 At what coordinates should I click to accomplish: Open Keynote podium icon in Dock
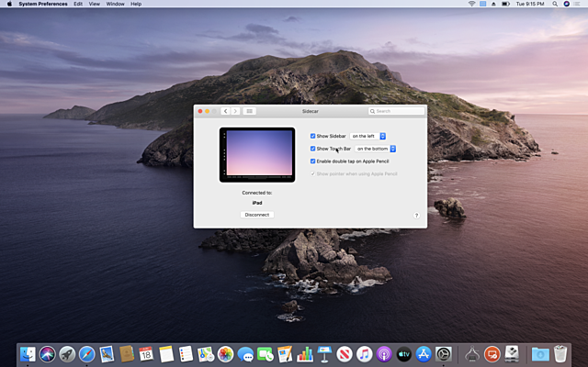point(324,354)
